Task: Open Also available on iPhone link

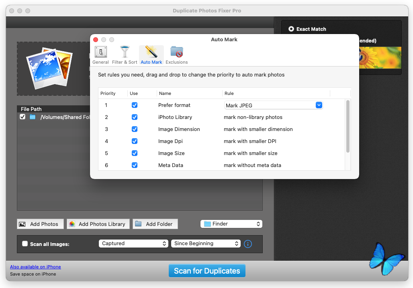Action: tap(35, 267)
